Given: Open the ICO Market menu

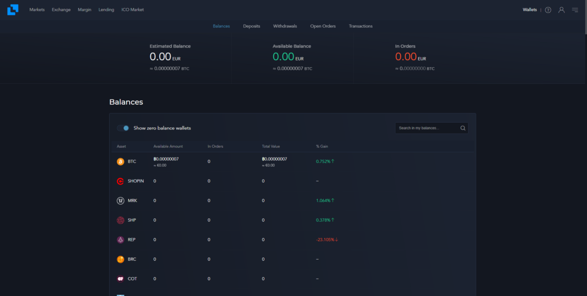Looking at the screenshot, I should (x=133, y=10).
